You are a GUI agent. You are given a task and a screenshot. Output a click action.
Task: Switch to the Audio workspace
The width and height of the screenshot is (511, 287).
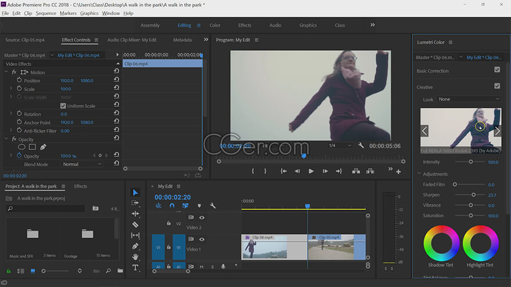click(275, 25)
